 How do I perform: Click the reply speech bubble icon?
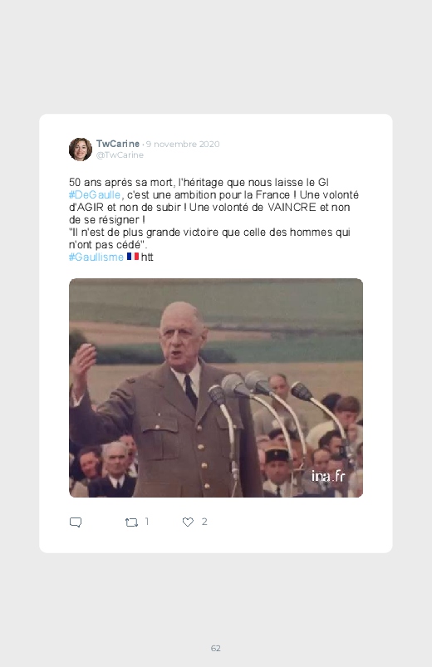coord(76,522)
